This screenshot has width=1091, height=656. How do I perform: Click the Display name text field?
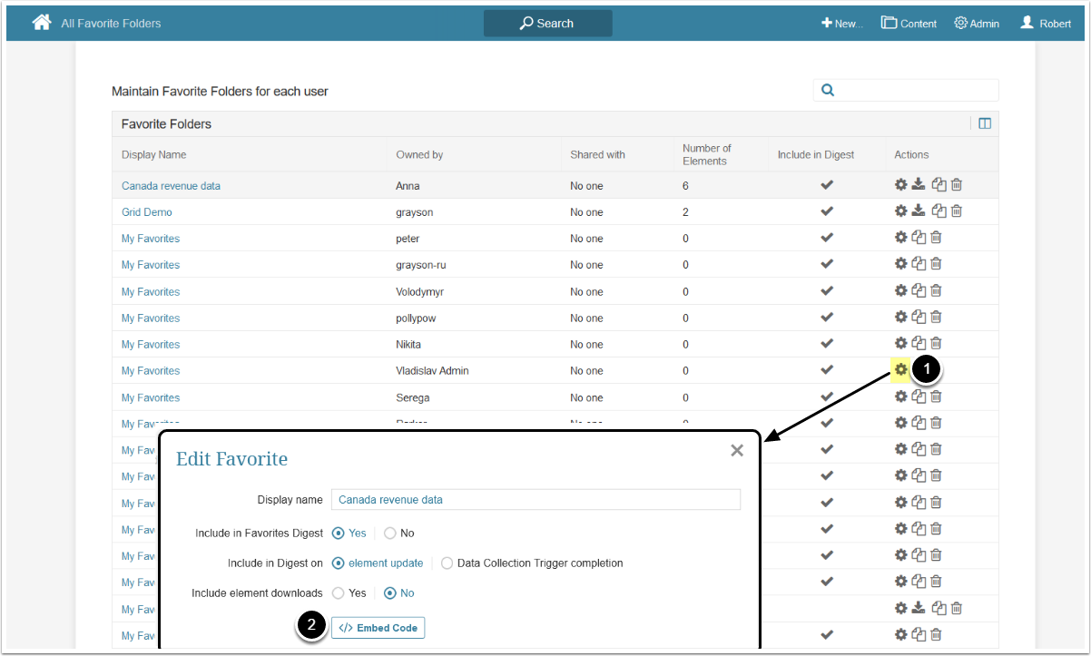(536, 500)
